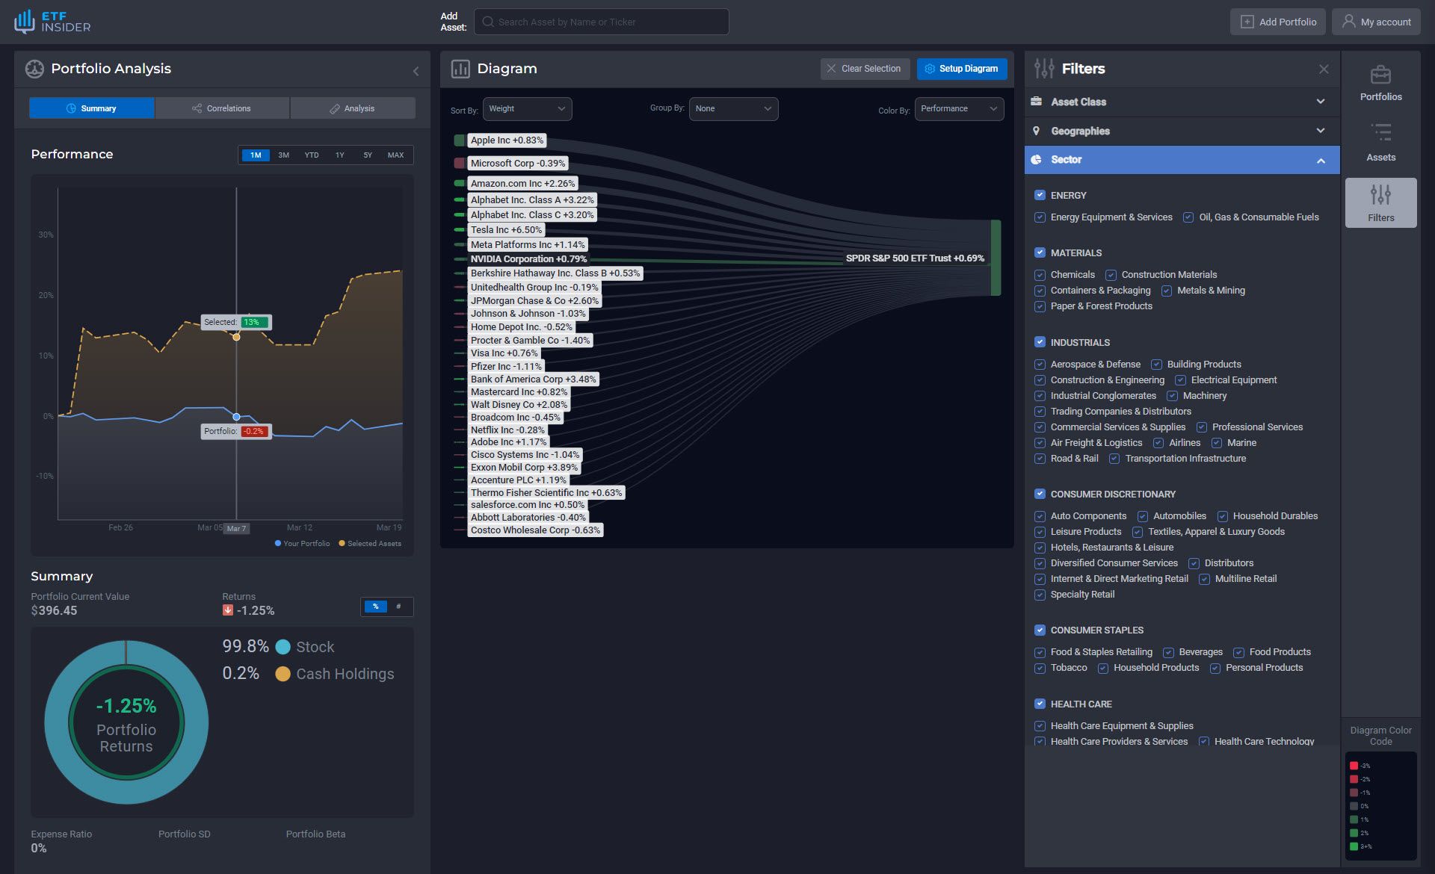Expand the Geographies filter section
This screenshot has height=874, width=1435.
tap(1181, 131)
